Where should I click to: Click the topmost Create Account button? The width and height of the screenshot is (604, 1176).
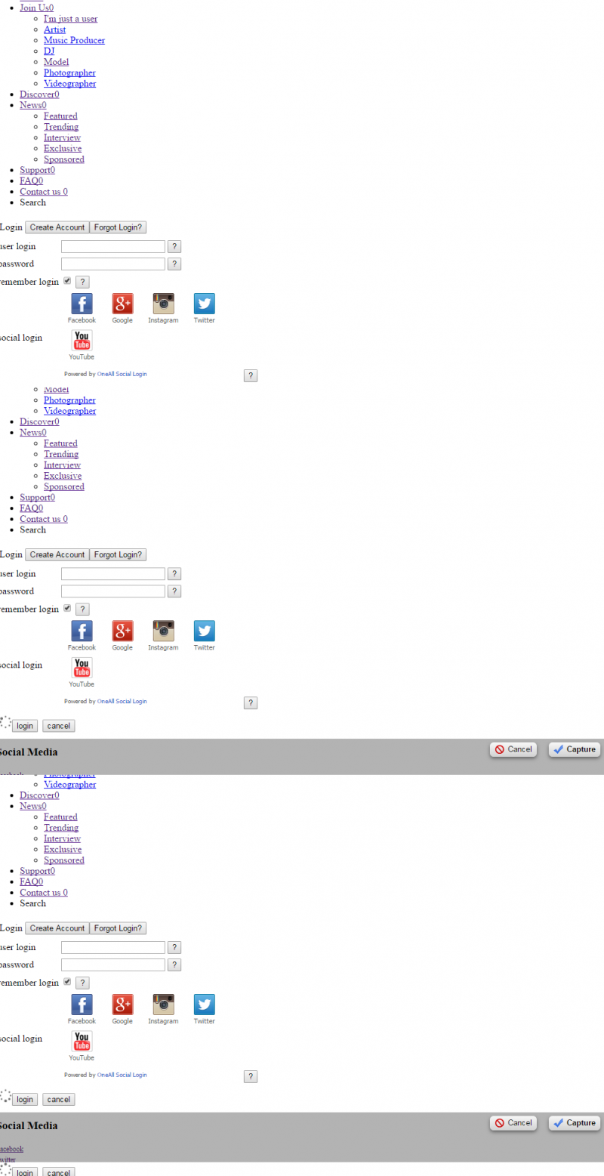[57, 227]
